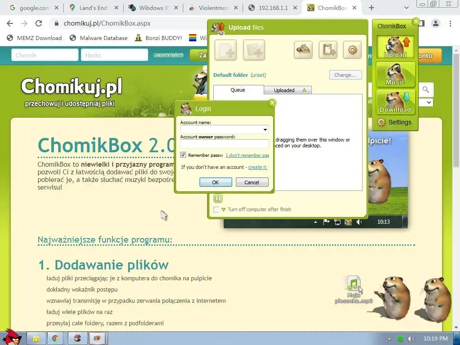The height and width of the screenshot is (345, 460).
Task: Click the browser forward arrow
Action: (24, 23)
